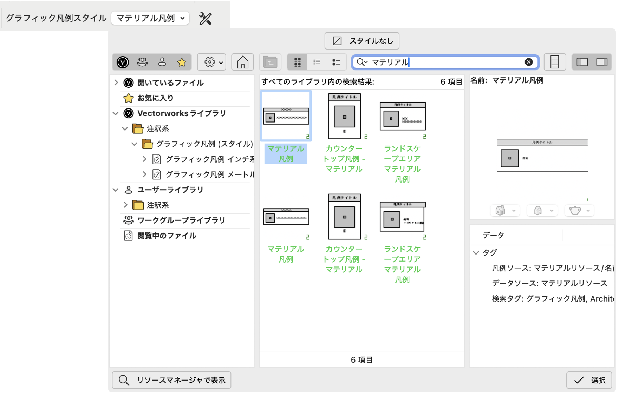Clear the search field text
The width and height of the screenshot is (619, 396).
(x=528, y=62)
